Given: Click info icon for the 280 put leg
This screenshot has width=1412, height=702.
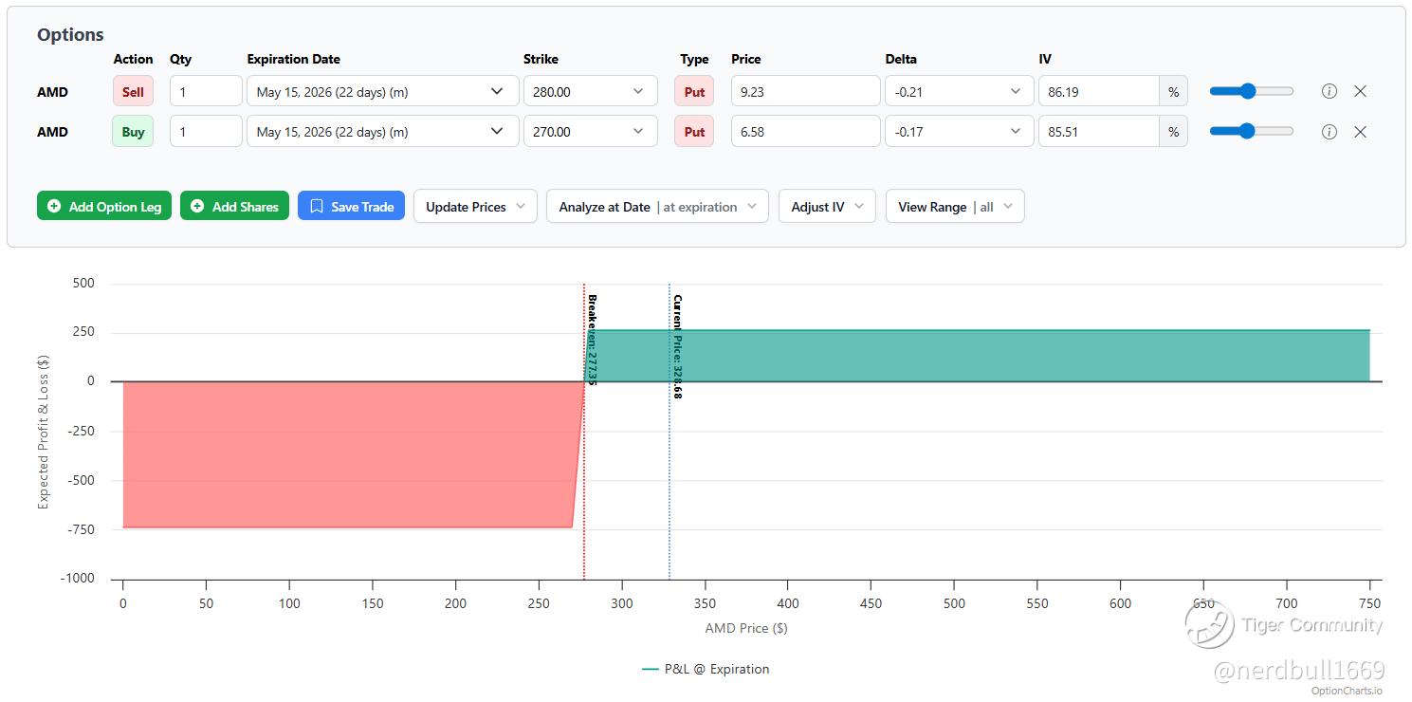Looking at the screenshot, I should (1329, 92).
